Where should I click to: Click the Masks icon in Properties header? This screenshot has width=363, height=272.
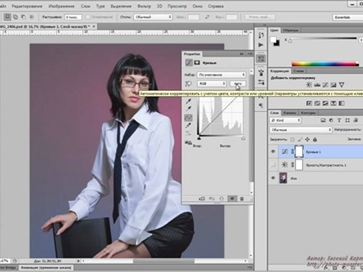point(197,63)
